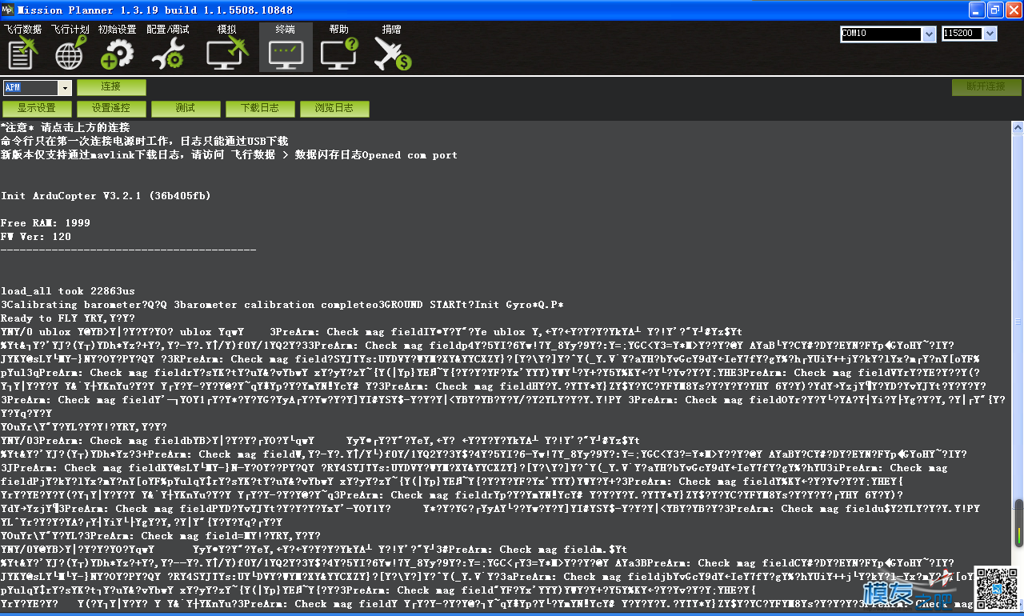Viewport: 1024px width, 616px height.
Task: Minimize the Mission Planner window
Action: coord(976,10)
